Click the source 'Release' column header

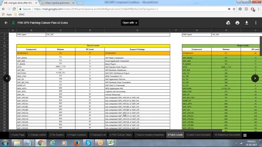tap(61, 49)
